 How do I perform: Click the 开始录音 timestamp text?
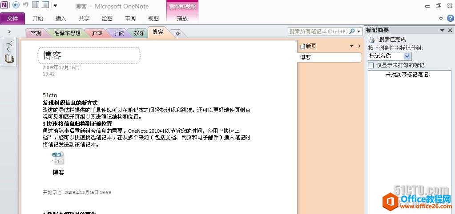click(x=77, y=192)
